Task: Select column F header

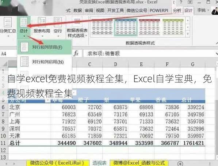Action: pos(167,64)
